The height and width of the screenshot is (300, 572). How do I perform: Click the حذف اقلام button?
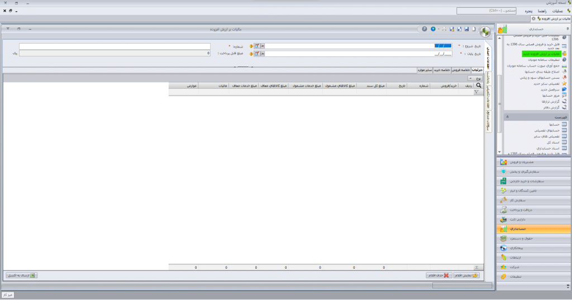tap(439, 275)
